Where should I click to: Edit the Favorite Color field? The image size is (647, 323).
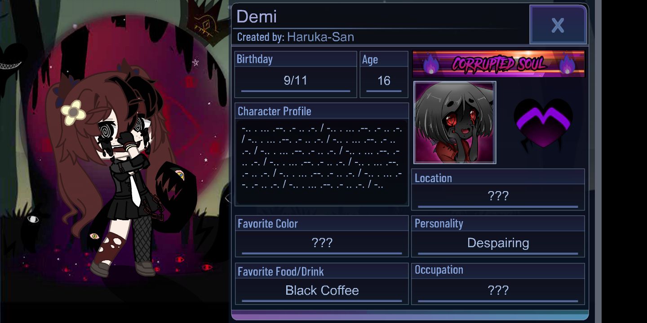(322, 243)
